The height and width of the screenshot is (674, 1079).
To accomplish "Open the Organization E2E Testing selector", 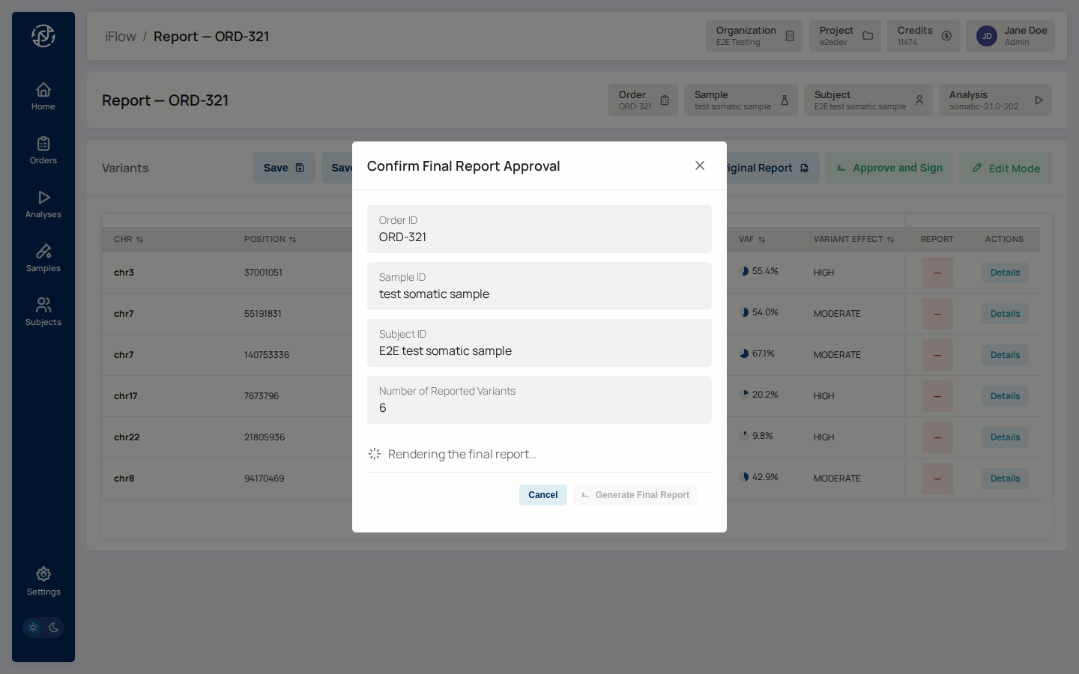I will (x=754, y=36).
